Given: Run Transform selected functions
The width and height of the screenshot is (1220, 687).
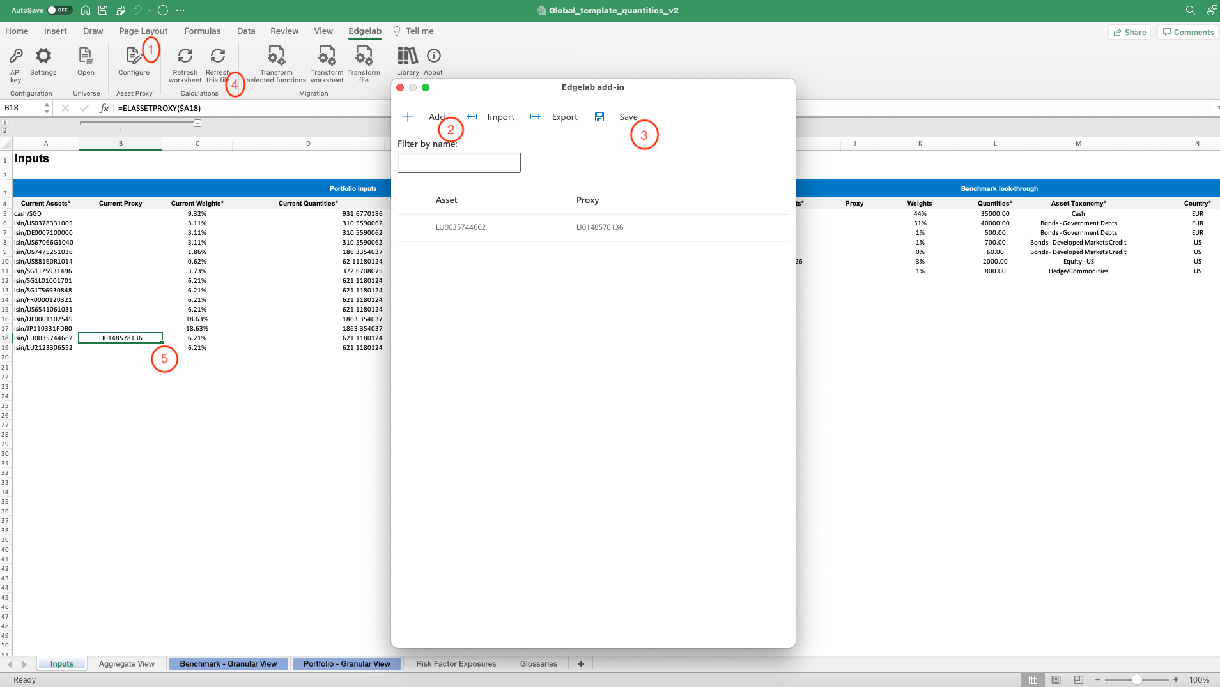Looking at the screenshot, I should click(276, 64).
